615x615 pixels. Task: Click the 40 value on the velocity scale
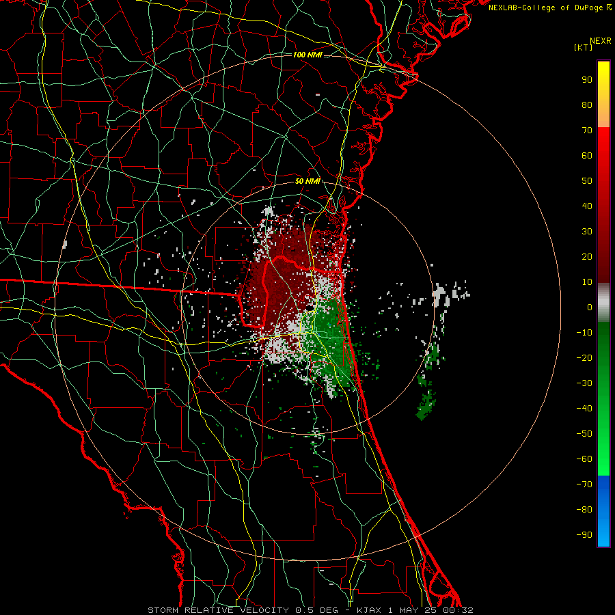[587, 206]
